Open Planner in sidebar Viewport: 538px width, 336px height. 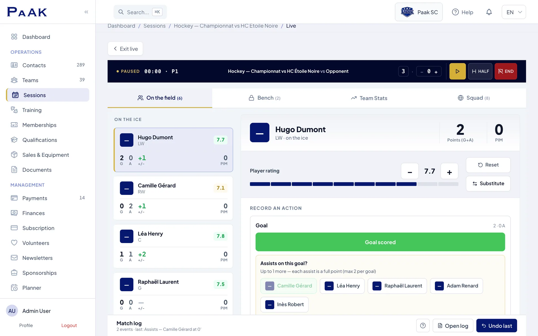pos(48,288)
